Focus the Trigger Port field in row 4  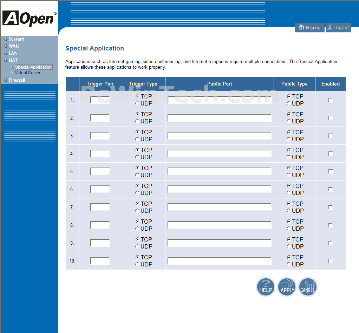[x=100, y=154]
